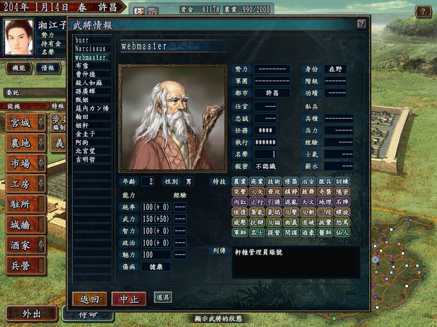
Task: Open the 道具 items button
Action: [163, 297]
